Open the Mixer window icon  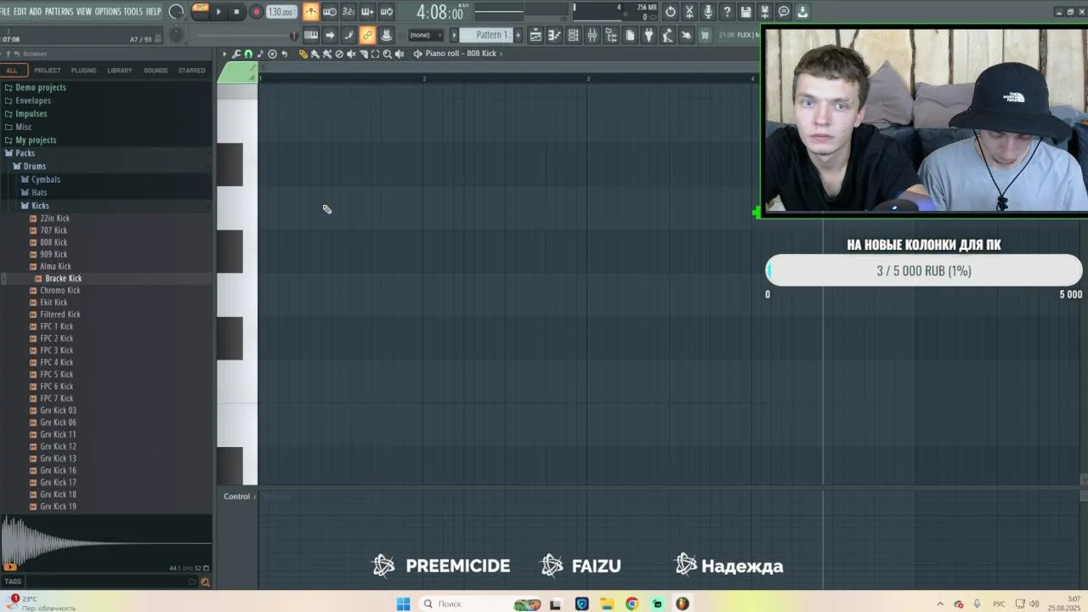pyautogui.click(x=592, y=35)
